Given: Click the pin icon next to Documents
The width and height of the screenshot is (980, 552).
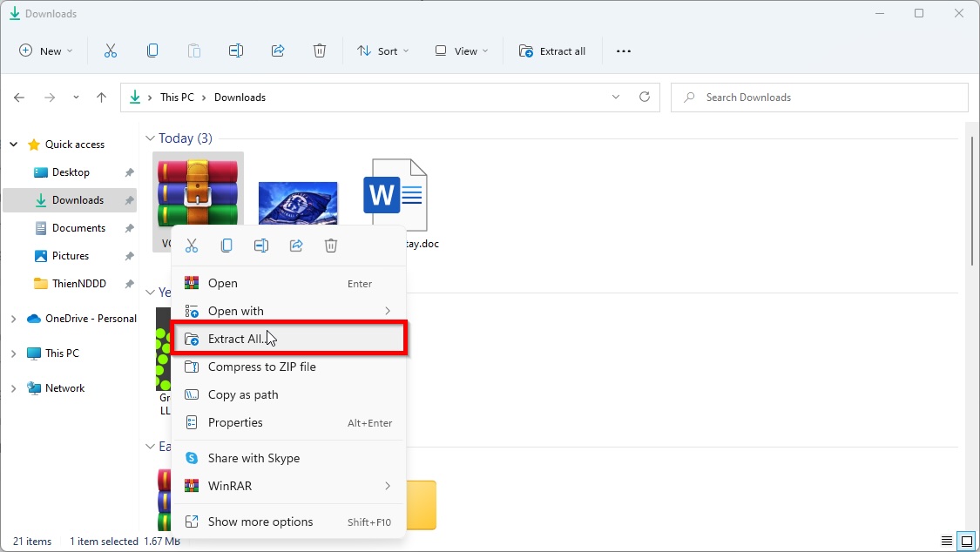Looking at the screenshot, I should tap(130, 228).
